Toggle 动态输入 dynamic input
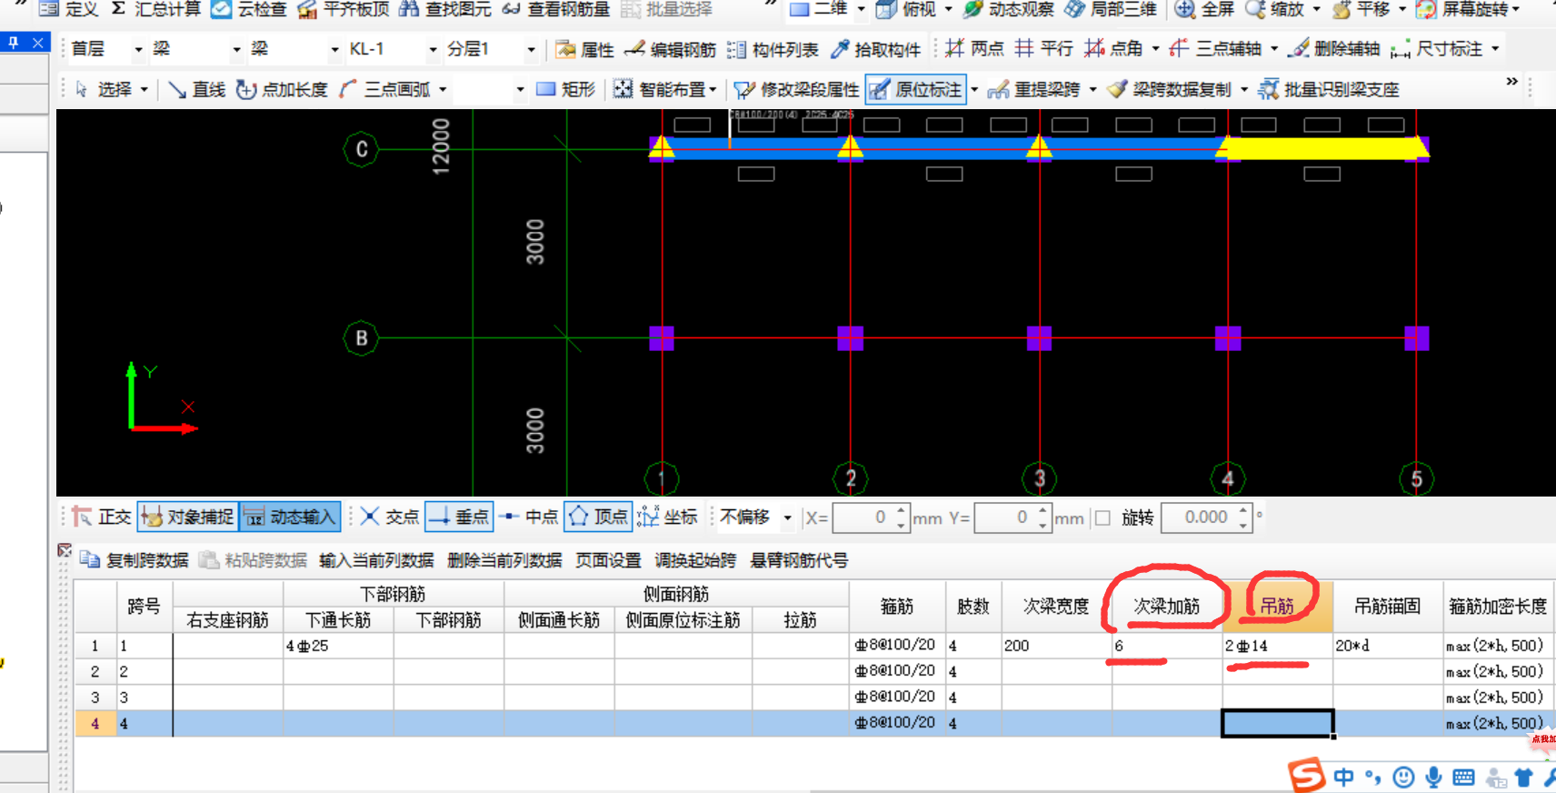1556x793 pixels. 290,517
